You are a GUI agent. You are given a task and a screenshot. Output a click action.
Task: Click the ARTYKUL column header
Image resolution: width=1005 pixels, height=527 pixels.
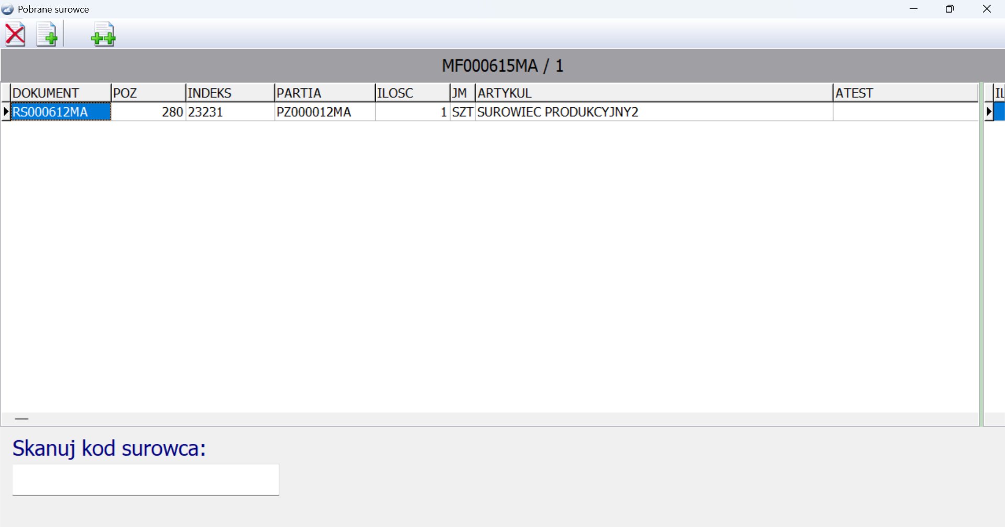pos(653,93)
